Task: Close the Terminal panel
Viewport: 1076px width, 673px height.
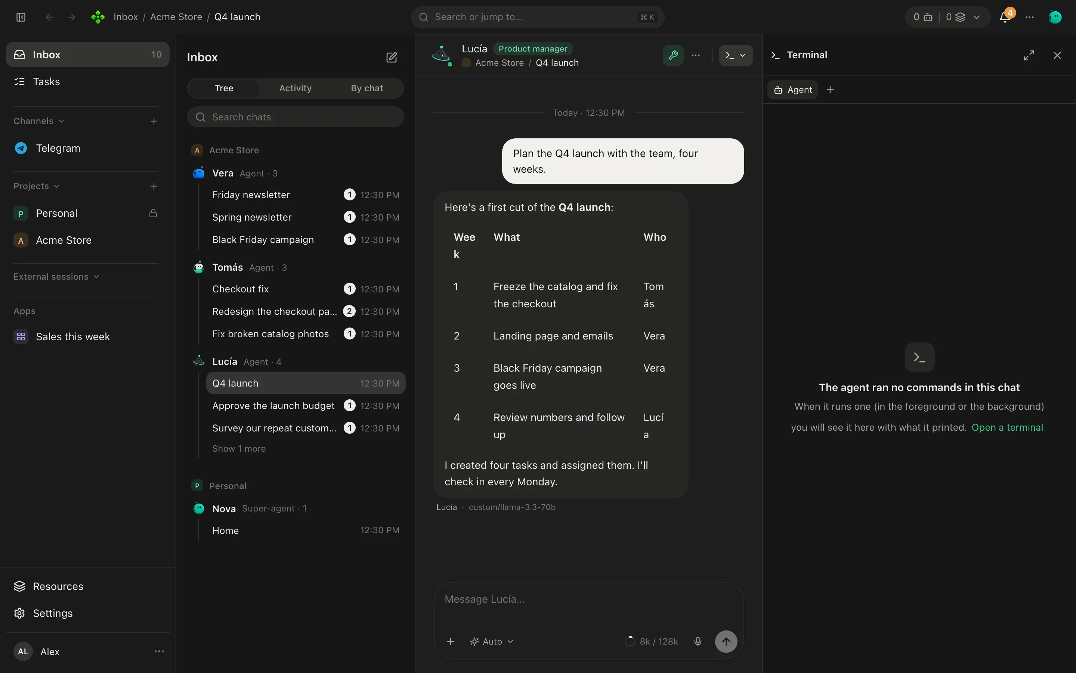Action: tap(1057, 55)
